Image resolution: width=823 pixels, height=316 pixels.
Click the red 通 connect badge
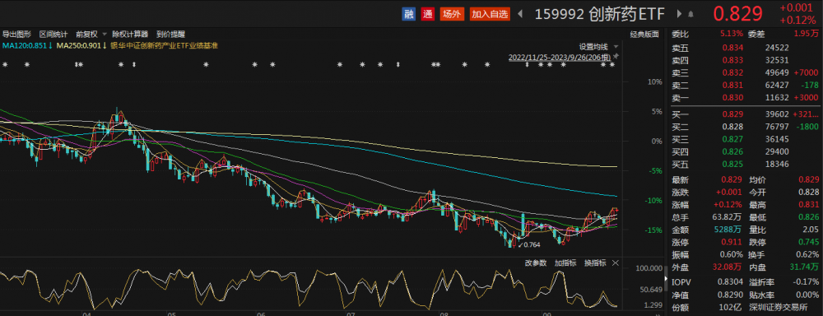pyautogui.click(x=428, y=14)
